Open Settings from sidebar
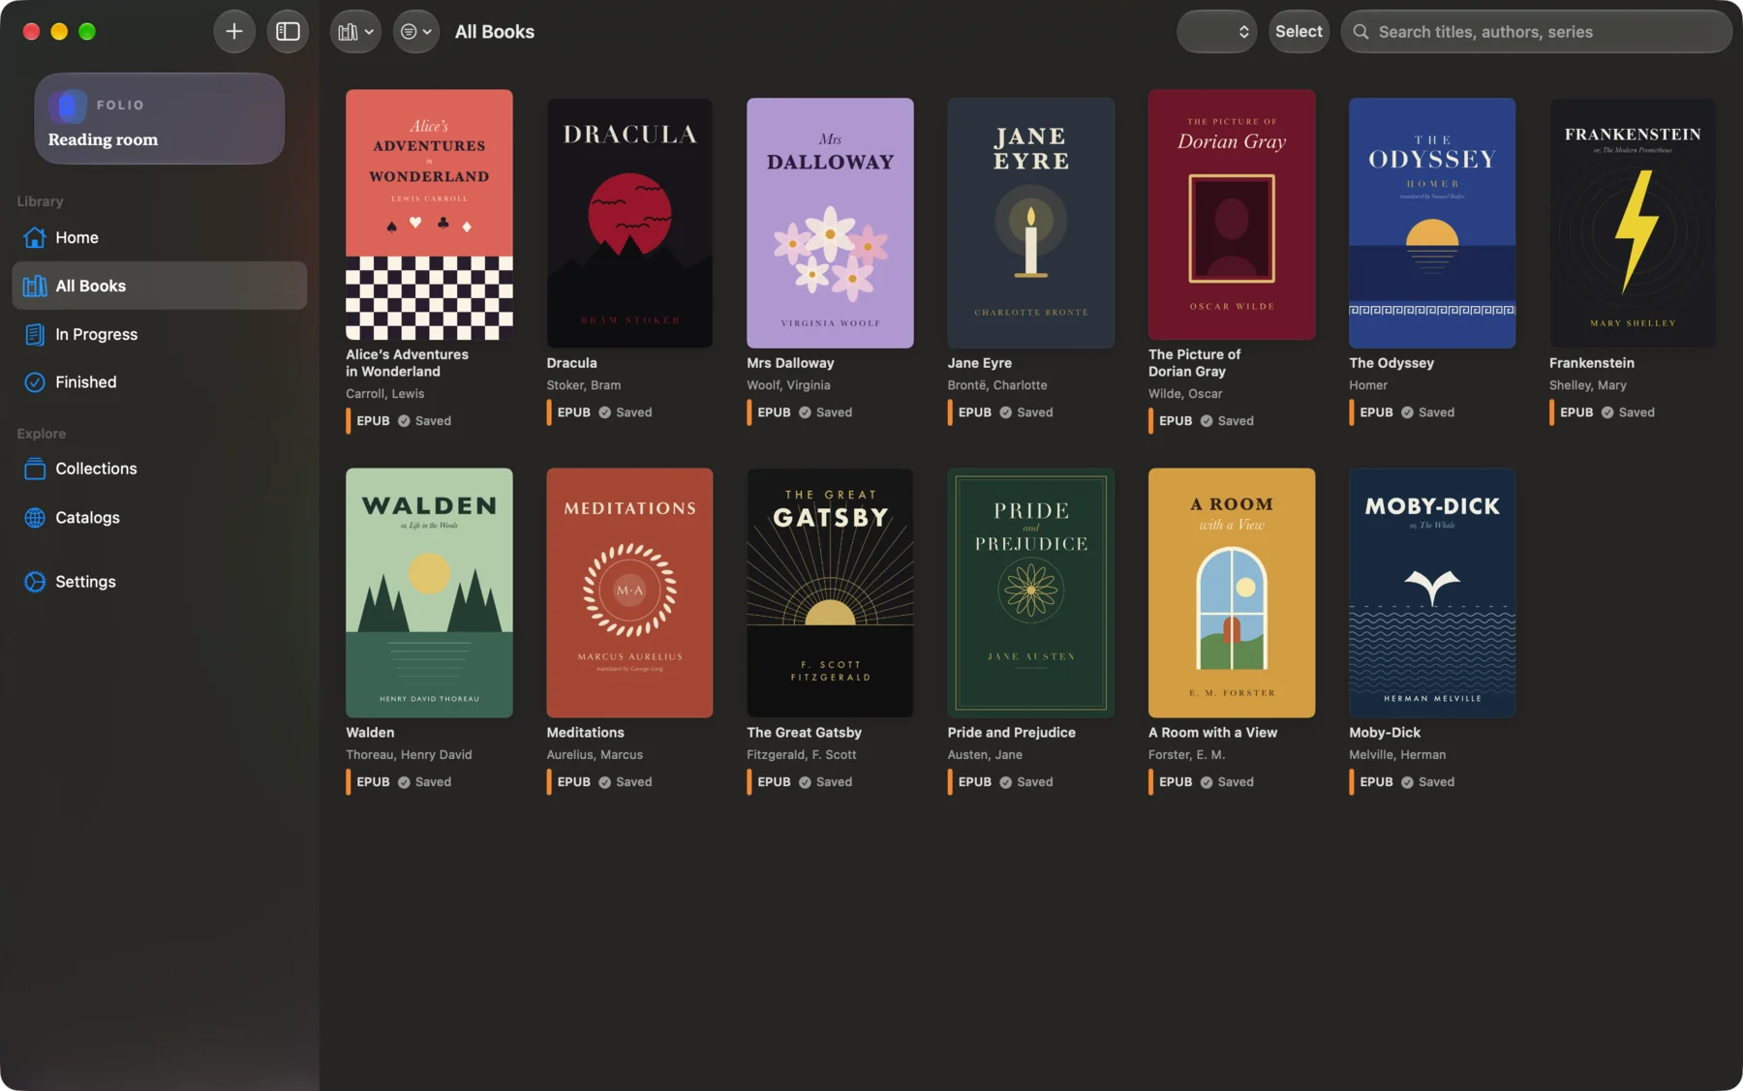Screen dimensions: 1743x1091 click(x=160, y=582)
